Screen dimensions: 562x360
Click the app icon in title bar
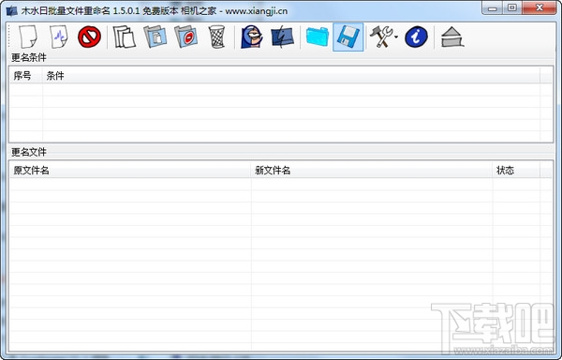11,10
